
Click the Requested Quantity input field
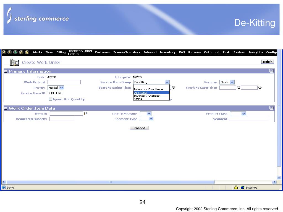tap(62, 119)
